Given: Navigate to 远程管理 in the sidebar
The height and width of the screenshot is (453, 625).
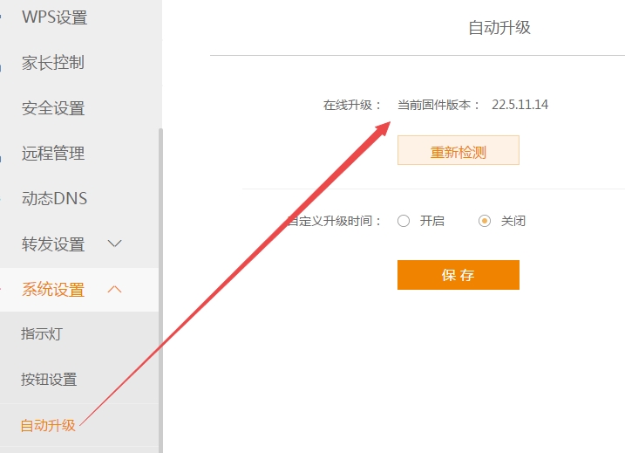Looking at the screenshot, I should coord(52,154).
